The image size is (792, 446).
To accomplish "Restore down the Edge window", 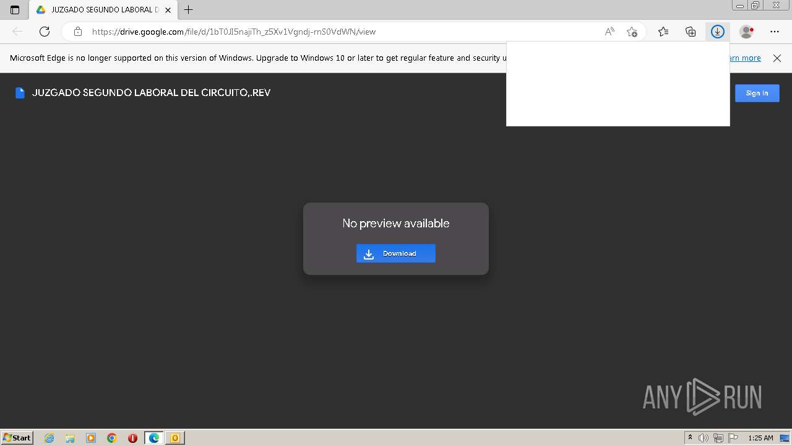I will (755, 6).
